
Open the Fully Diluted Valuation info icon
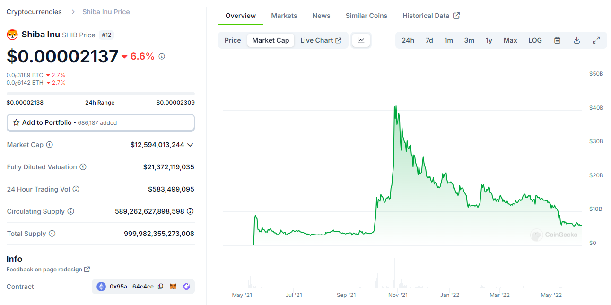(x=83, y=167)
